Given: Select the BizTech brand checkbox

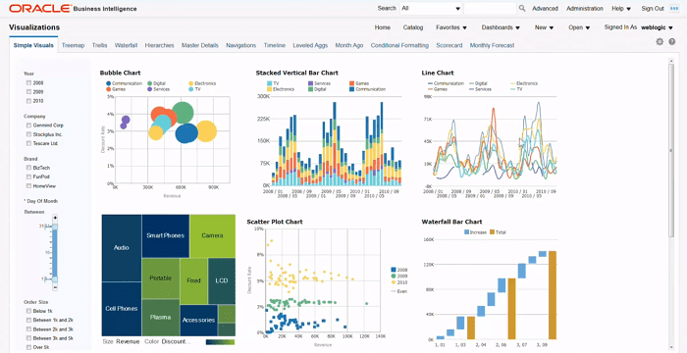Looking at the screenshot, I should (x=28, y=168).
